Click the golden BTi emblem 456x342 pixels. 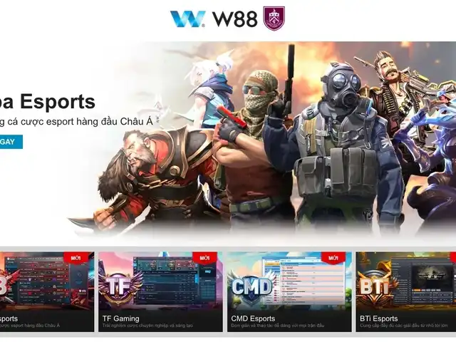point(375,286)
